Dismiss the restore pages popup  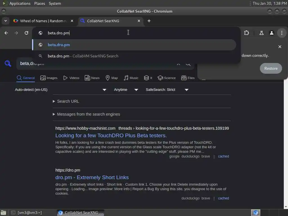point(280,47)
